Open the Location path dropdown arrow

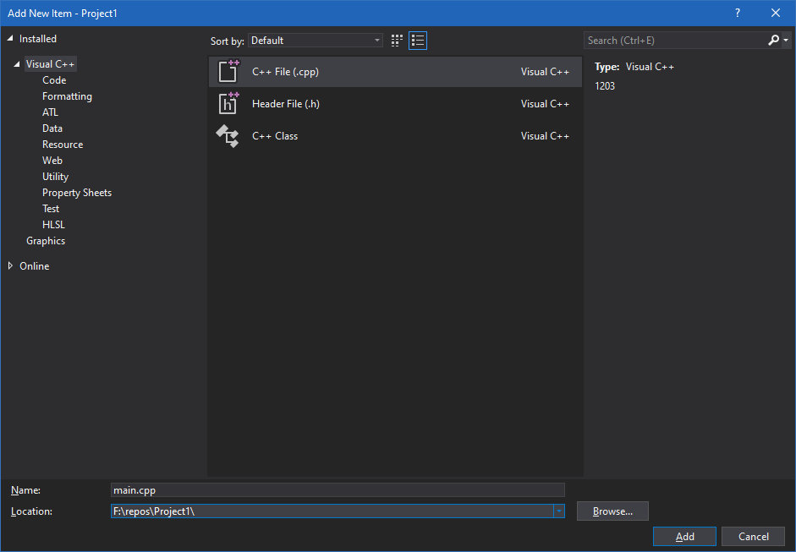pos(558,511)
